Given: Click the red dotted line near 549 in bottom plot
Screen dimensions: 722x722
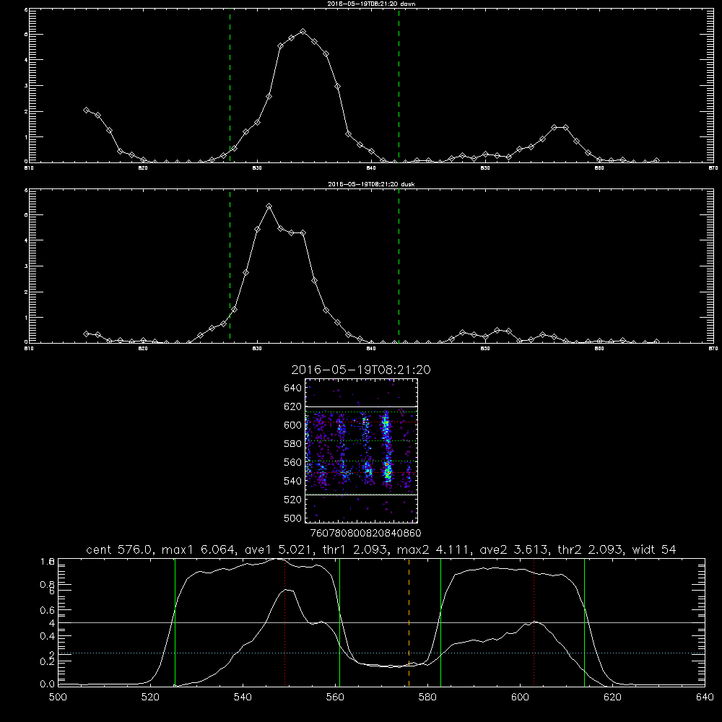Looking at the screenshot, I should [x=285, y=622].
